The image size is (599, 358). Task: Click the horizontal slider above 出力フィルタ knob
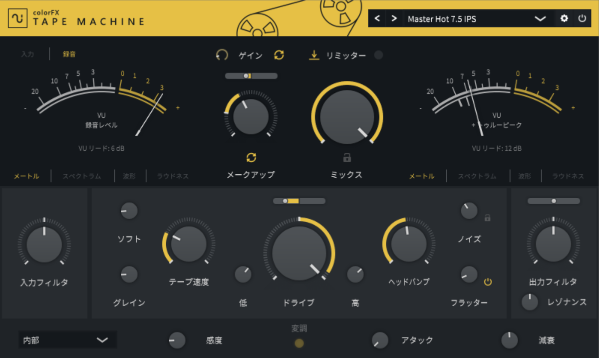[554, 201]
